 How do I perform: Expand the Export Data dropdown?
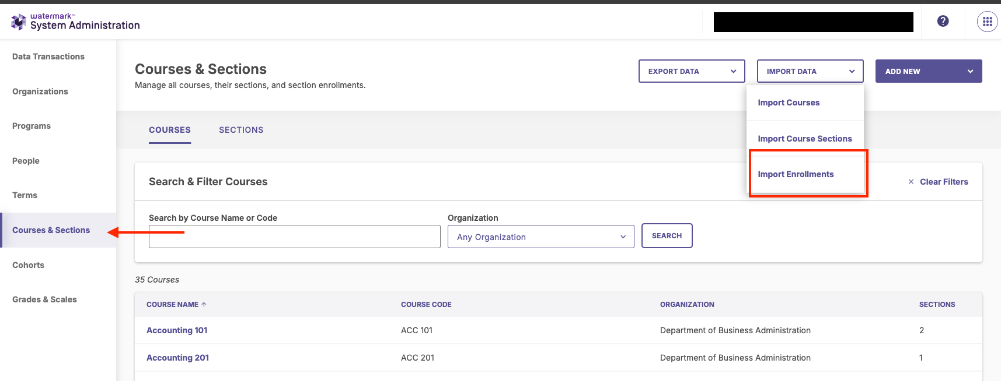692,71
